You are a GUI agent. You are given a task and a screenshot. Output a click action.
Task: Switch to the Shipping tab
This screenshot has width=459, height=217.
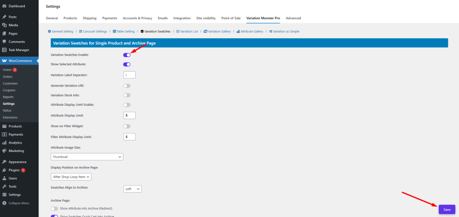pyautogui.click(x=90, y=18)
